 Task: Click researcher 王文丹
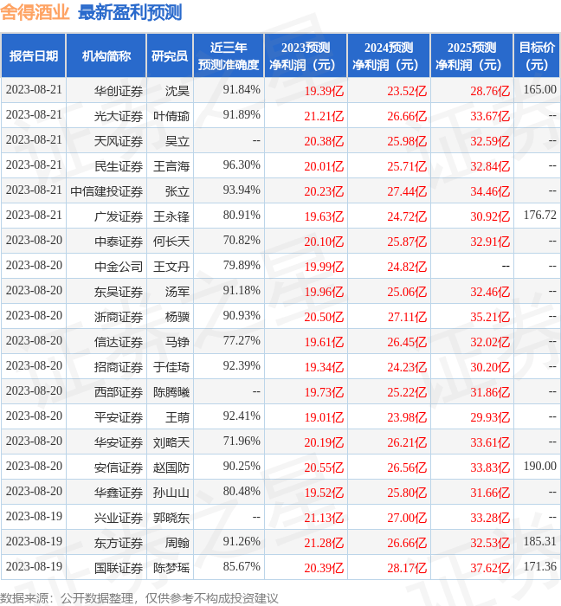point(171,267)
